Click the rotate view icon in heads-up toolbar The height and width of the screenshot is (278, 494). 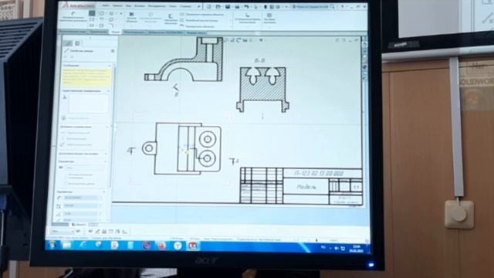click(x=239, y=40)
